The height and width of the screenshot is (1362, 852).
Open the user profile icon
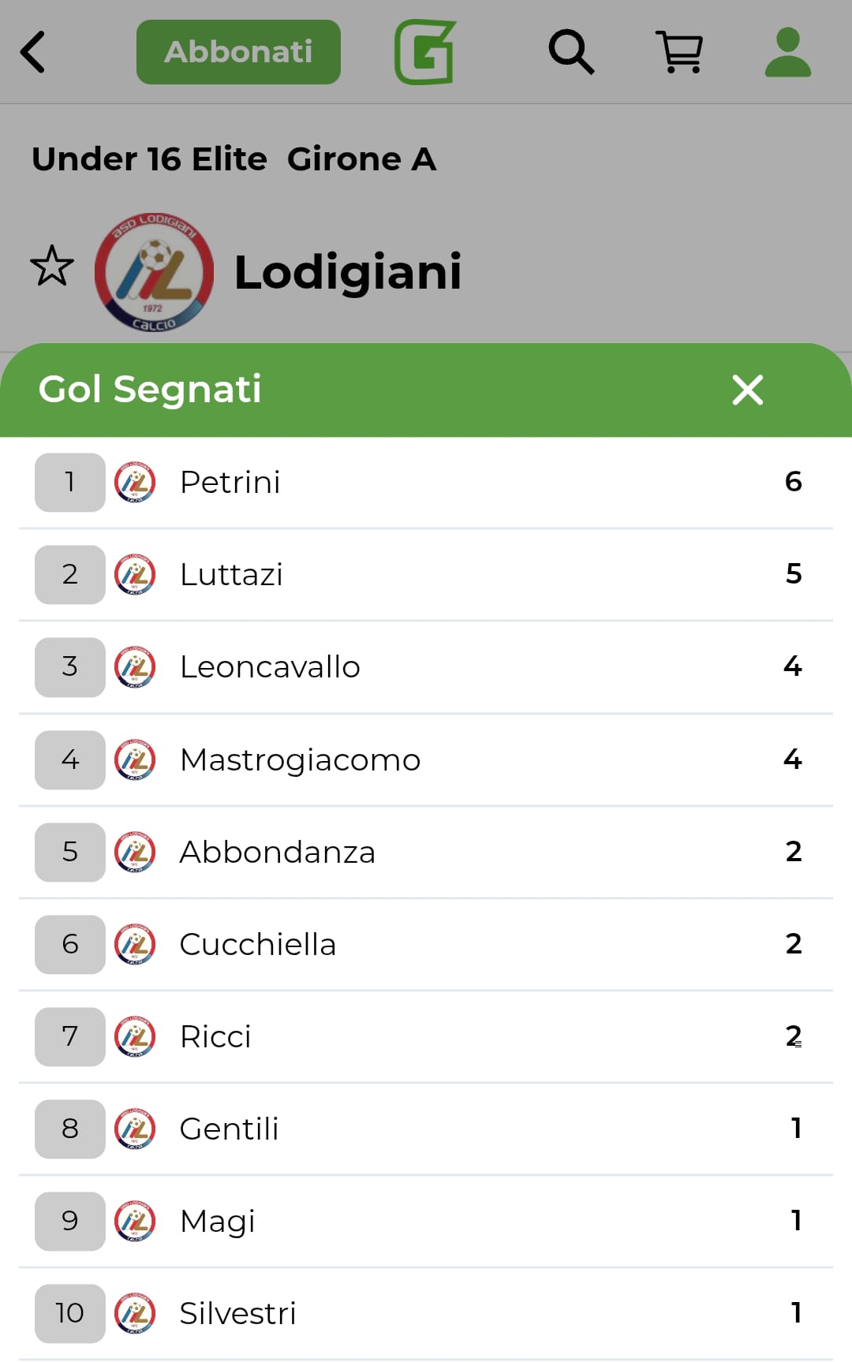point(787,52)
